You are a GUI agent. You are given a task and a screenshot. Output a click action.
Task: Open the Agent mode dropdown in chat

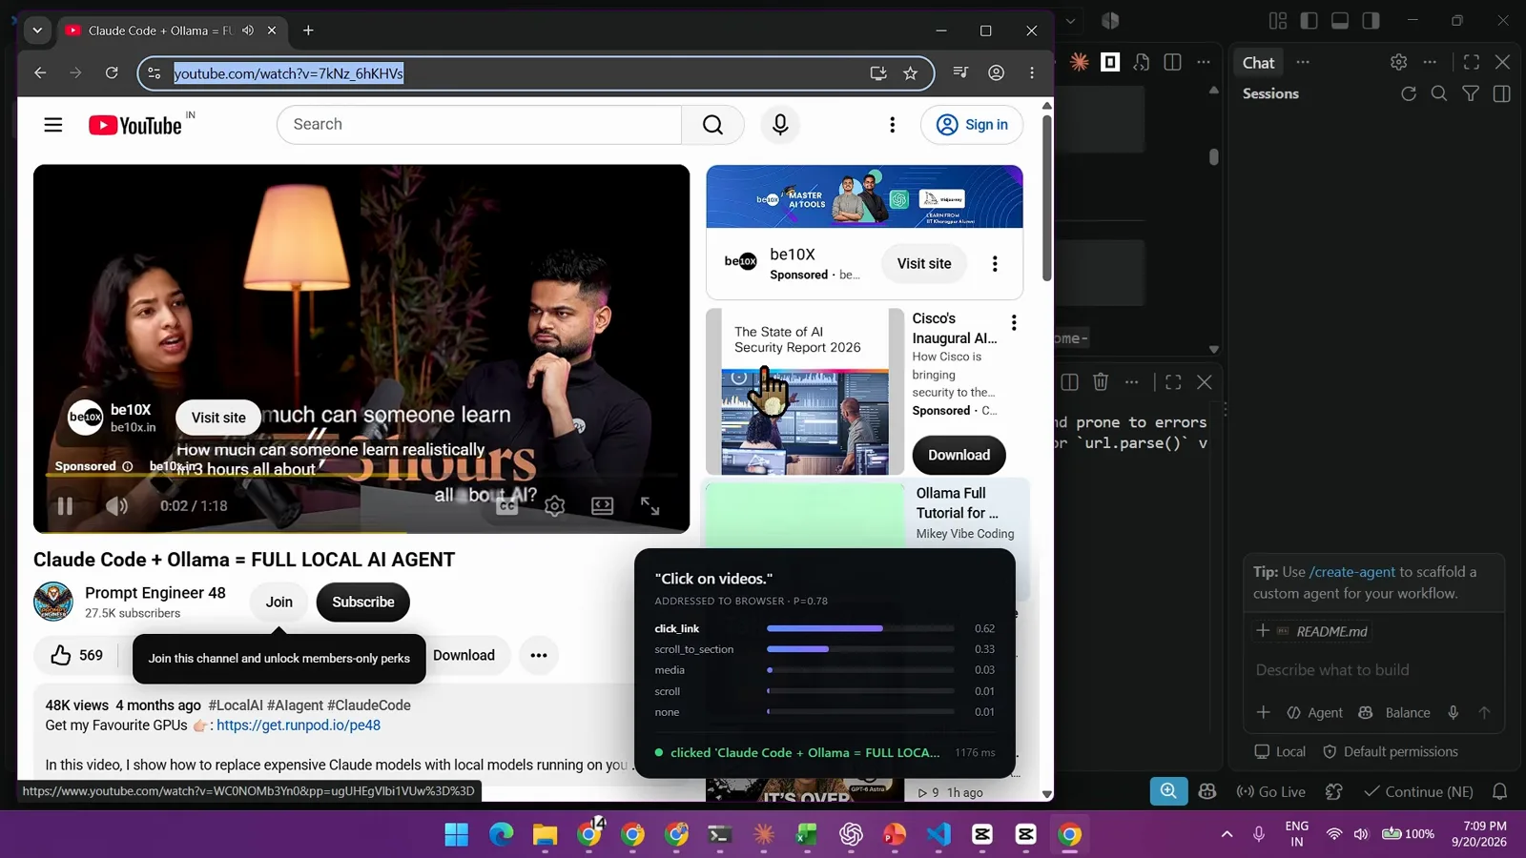[1314, 713]
